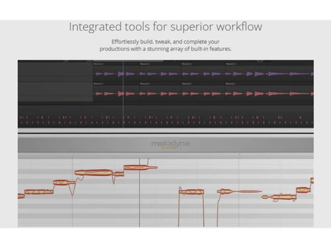Click the Melodyne logo in the editor header

[x=170, y=144]
